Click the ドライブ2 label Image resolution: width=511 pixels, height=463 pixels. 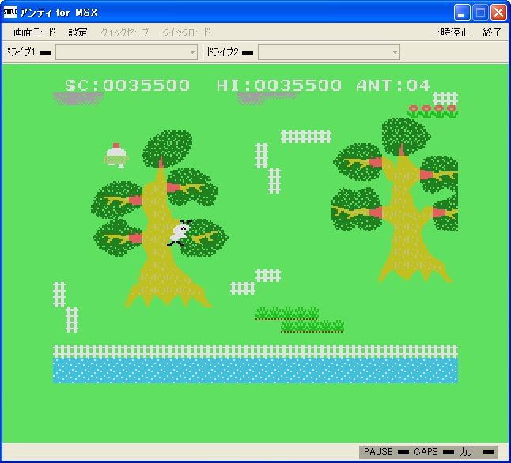[222, 52]
